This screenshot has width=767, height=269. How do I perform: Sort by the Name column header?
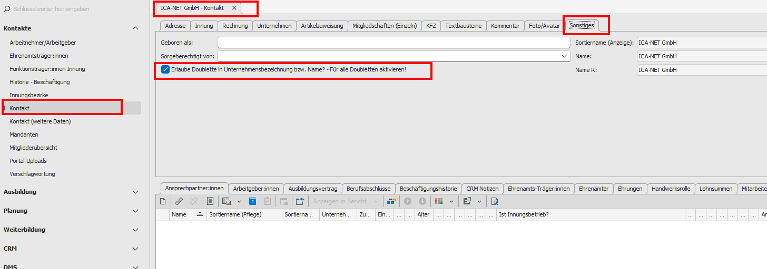pyautogui.click(x=179, y=215)
